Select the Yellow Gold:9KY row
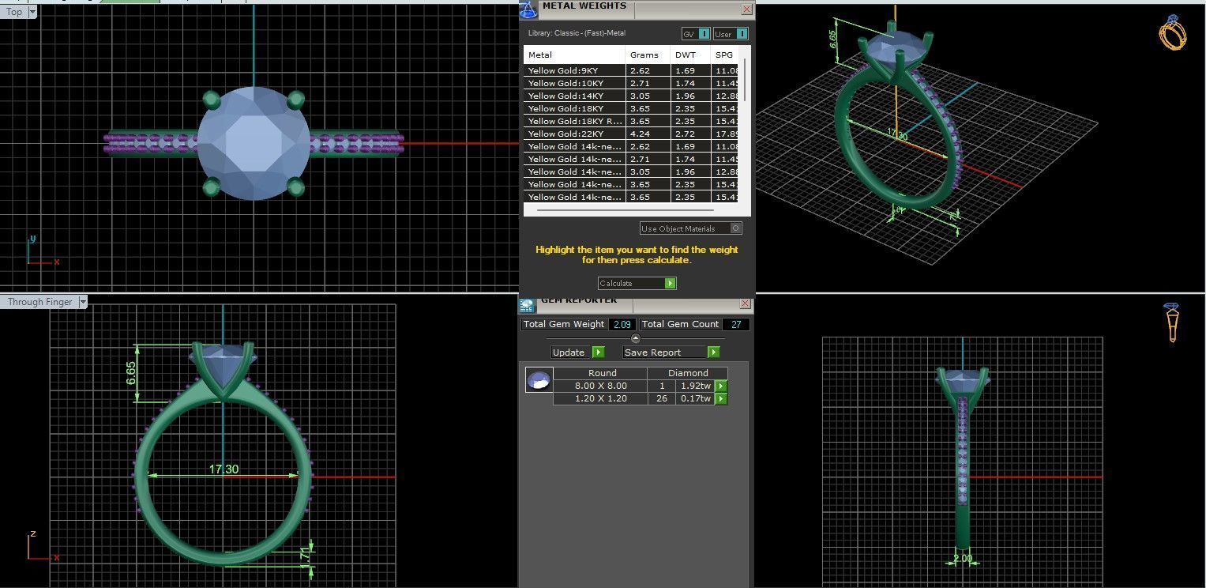 [x=631, y=71]
